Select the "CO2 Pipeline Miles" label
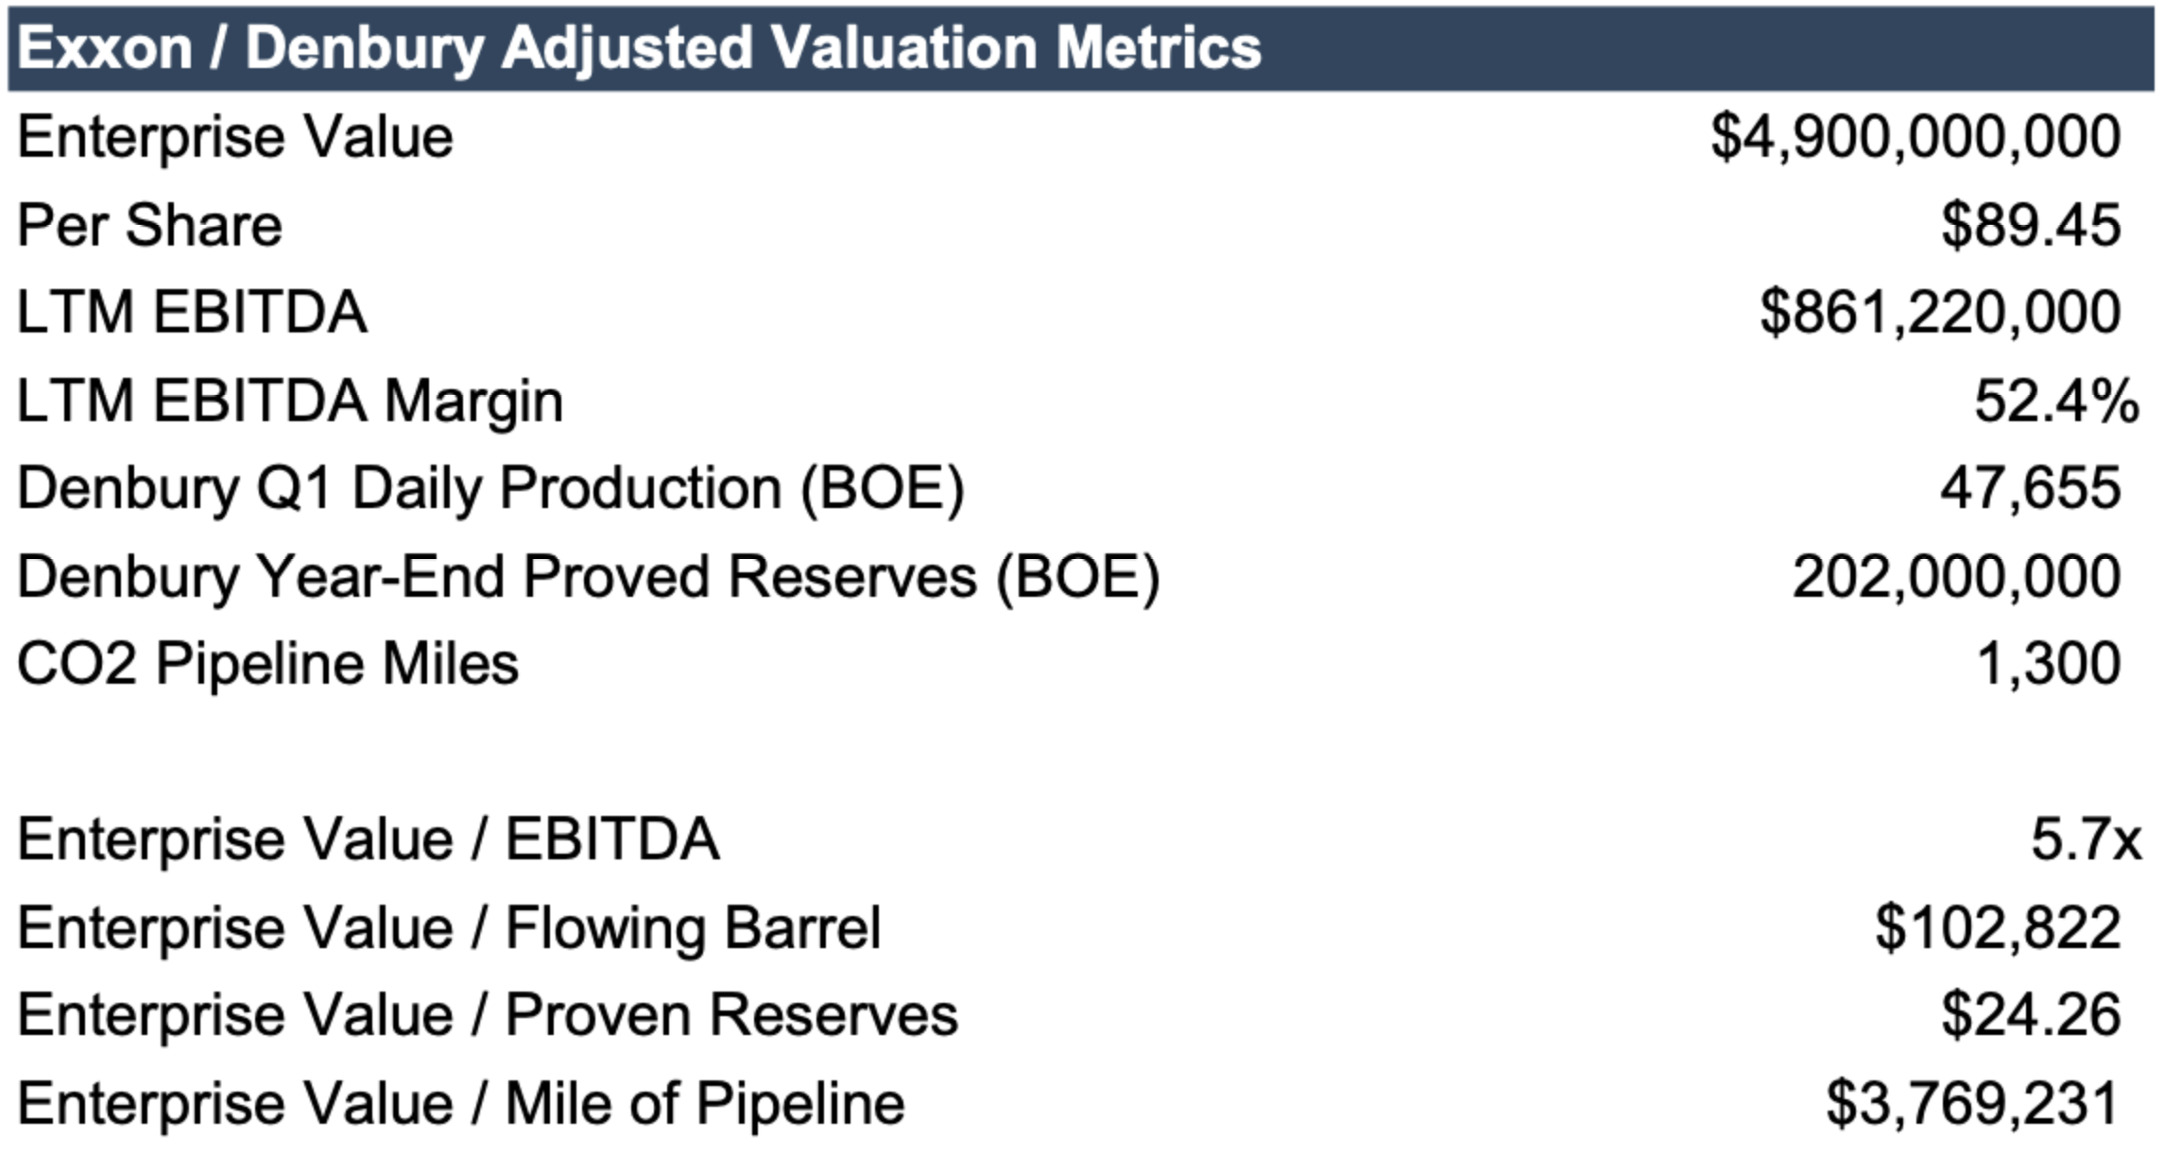This screenshot has height=1154, width=2164. (x=268, y=664)
